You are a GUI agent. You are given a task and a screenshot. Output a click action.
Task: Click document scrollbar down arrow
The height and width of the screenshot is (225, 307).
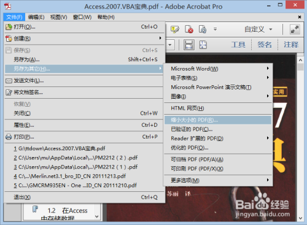click(300, 218)
